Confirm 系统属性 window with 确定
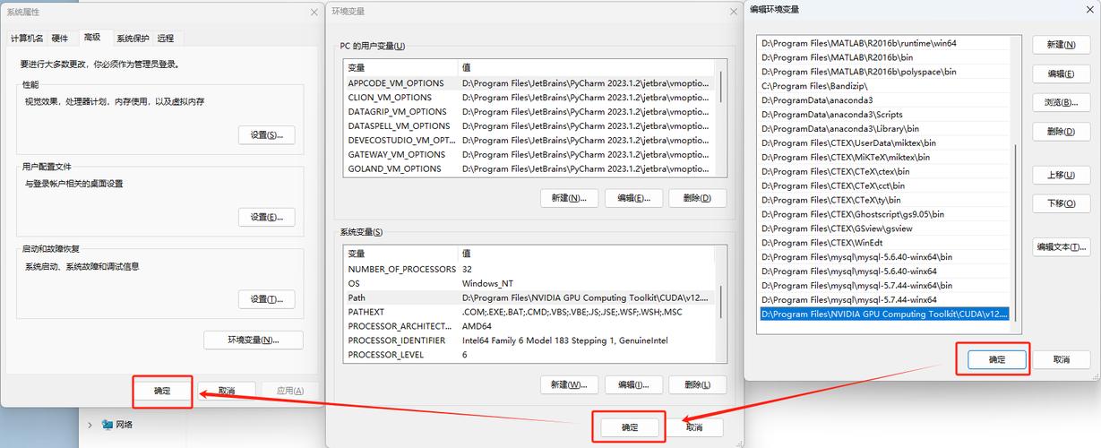Image resolution: width=1101 pixels, height=448 pixels. (x=162, y=391)
